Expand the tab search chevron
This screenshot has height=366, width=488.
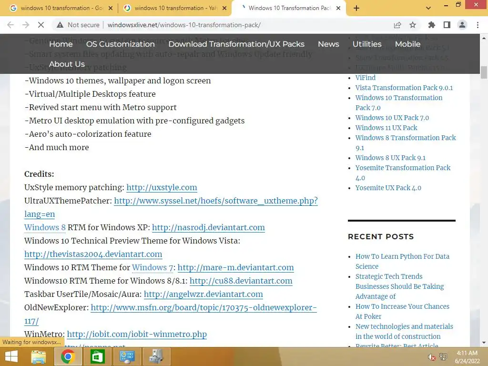(428, 8)
